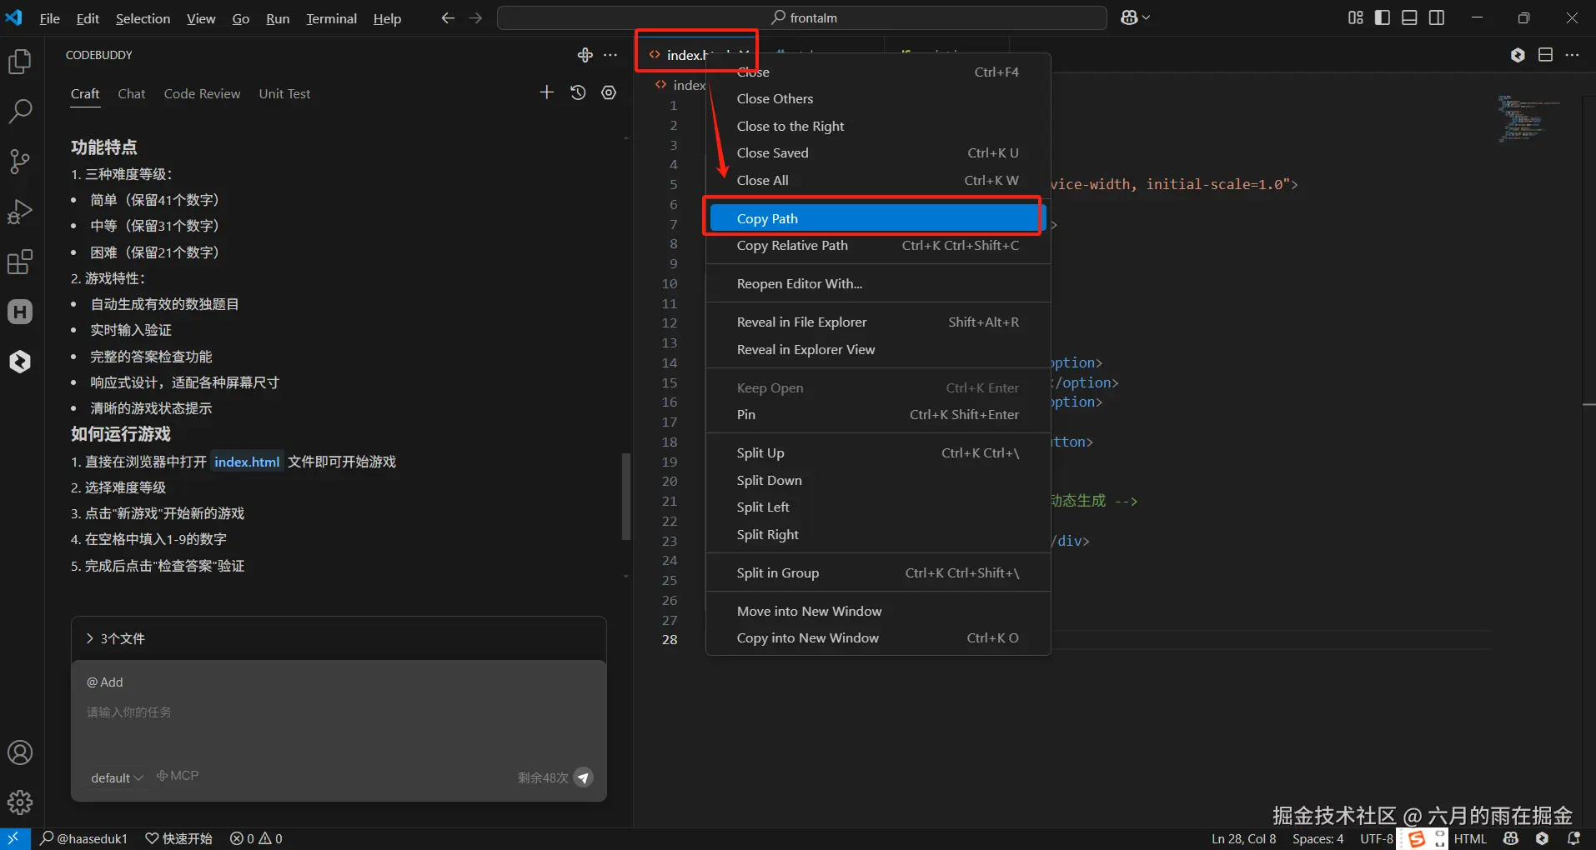1596x850 pixels.
Task: Pin the editor tab via Pin
Action: point(877,415)
